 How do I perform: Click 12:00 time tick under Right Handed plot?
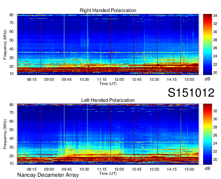119,79
